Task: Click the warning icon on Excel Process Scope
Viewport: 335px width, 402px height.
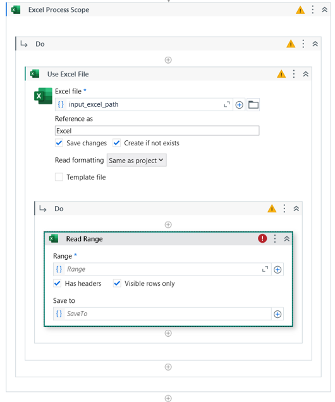Action: [300, 10]
